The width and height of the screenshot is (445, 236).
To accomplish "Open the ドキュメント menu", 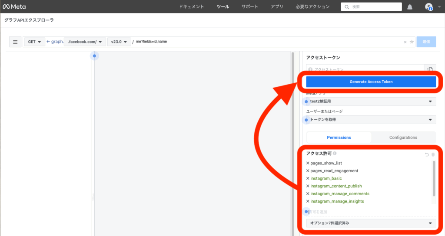I will [191, 7].
